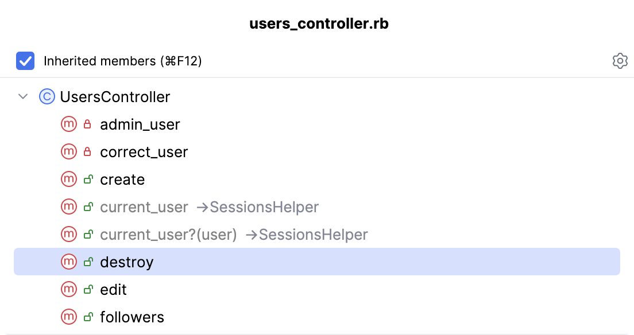
Task: Jump to the edit method
Action: click(x=113, y=290)
